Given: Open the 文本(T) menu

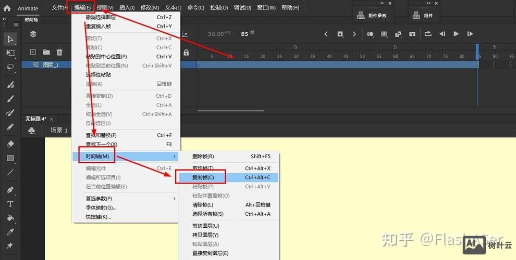Looking at the screenshot, I should click(x=173, y=8).
